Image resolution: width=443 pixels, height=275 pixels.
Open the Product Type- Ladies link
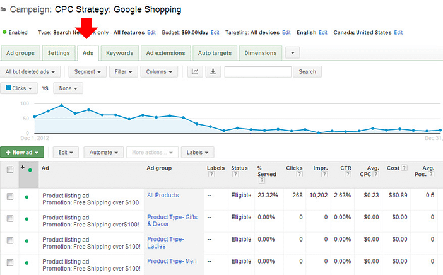pos(165,243)
